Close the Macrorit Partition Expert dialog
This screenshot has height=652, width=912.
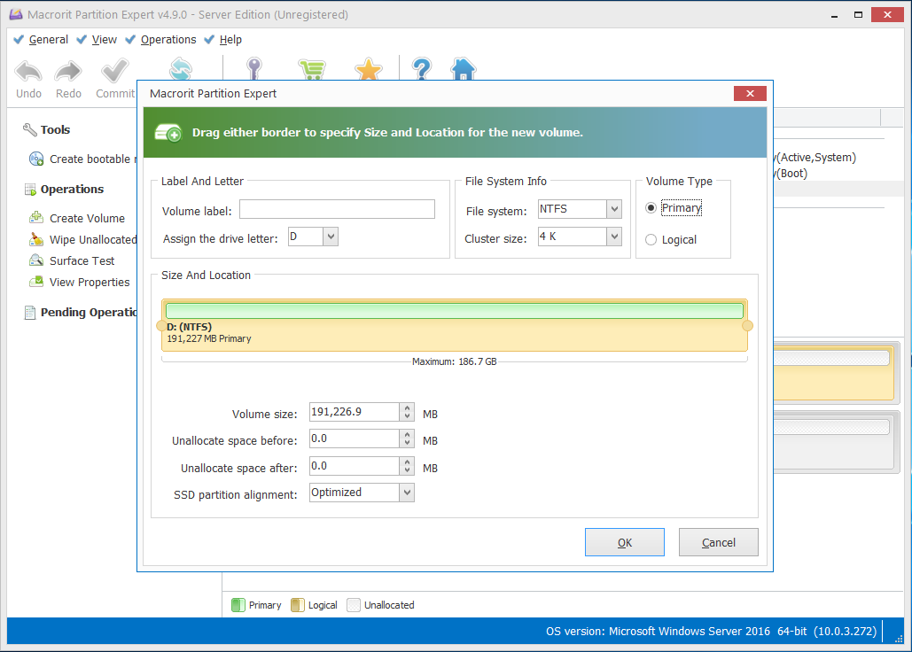[750, 94]
